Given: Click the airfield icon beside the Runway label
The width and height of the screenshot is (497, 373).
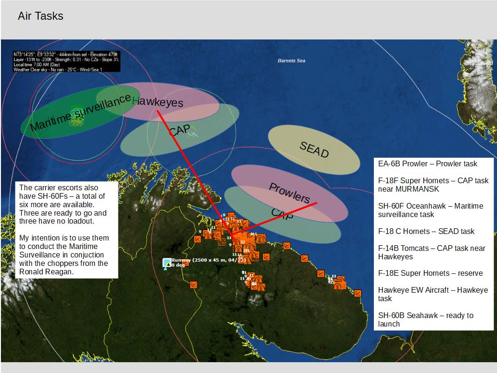Looking at the screenshot, I should click(x=167, y=263).
